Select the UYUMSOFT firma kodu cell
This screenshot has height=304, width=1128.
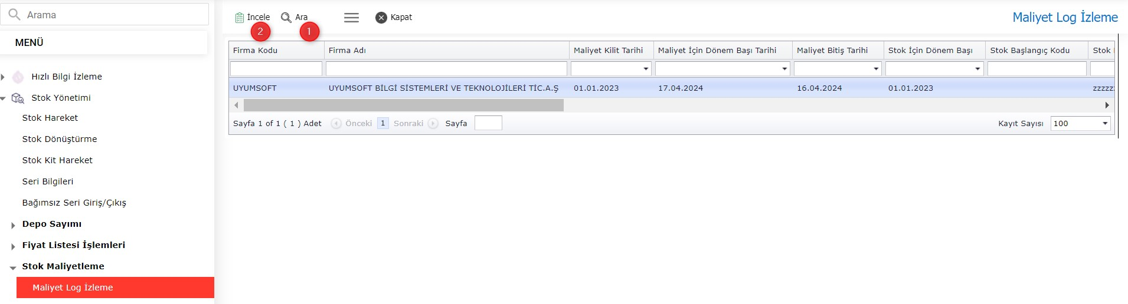(276, 88)
